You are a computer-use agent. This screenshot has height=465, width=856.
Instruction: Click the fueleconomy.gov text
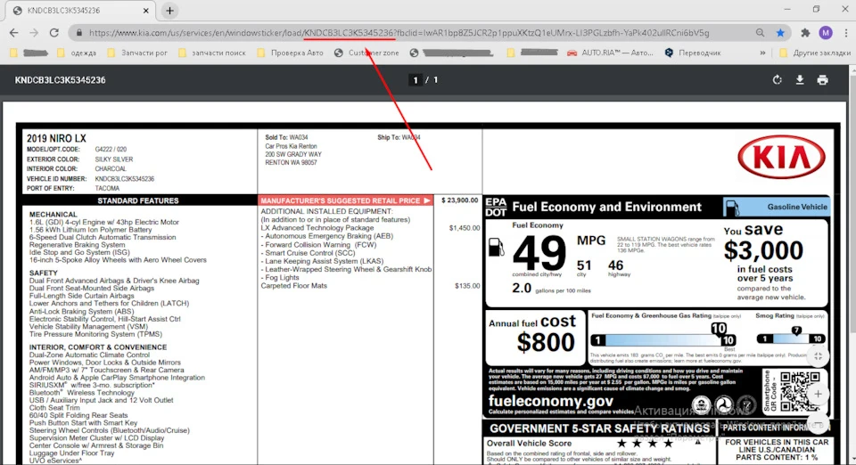point(551,401)
